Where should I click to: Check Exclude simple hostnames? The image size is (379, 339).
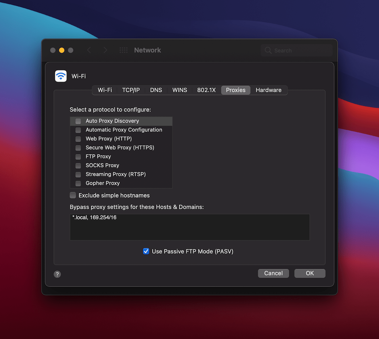(72, 195)
